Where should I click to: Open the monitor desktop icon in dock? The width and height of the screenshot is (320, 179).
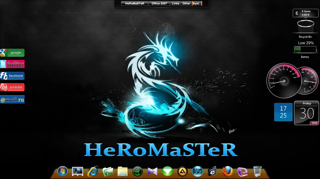click(x=77, y=171)
